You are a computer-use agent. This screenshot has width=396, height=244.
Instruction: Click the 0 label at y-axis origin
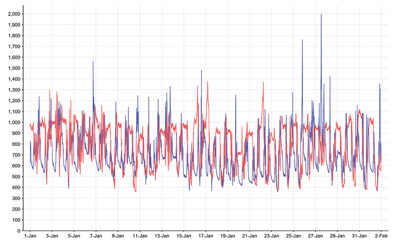20,231
